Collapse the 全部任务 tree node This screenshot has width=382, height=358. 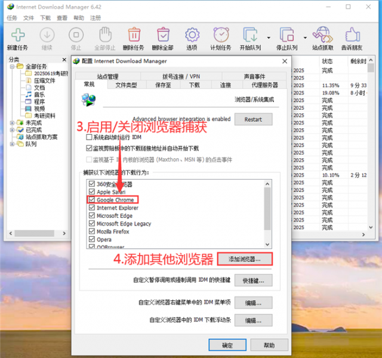[x=12, y=66]
